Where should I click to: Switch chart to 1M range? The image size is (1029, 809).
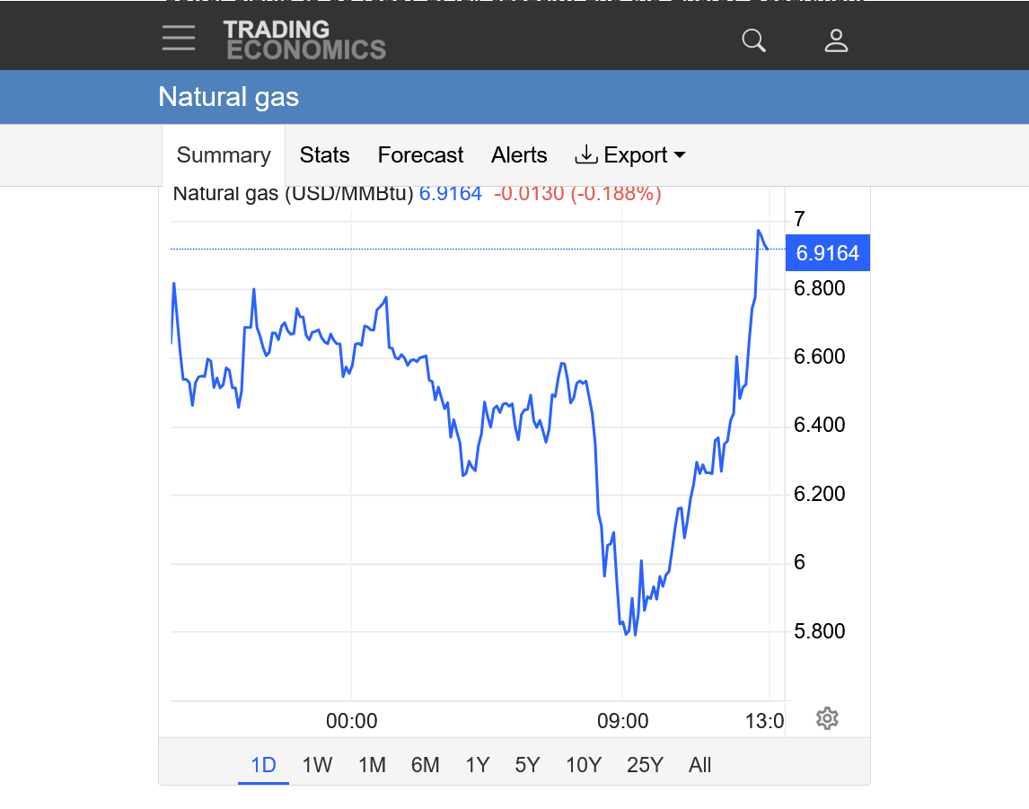pos(372,765)
